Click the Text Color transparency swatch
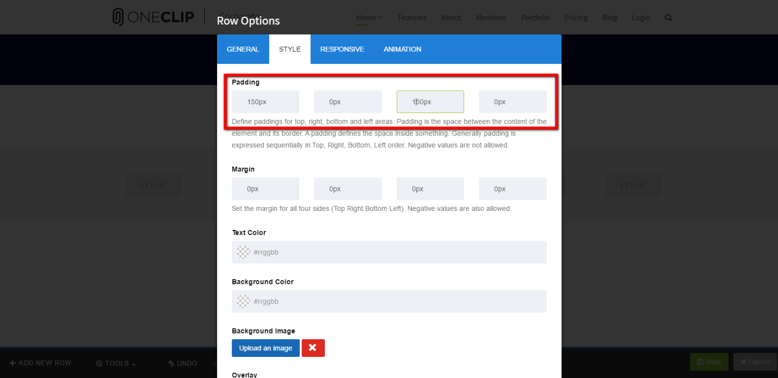 (x=244, y=252)
